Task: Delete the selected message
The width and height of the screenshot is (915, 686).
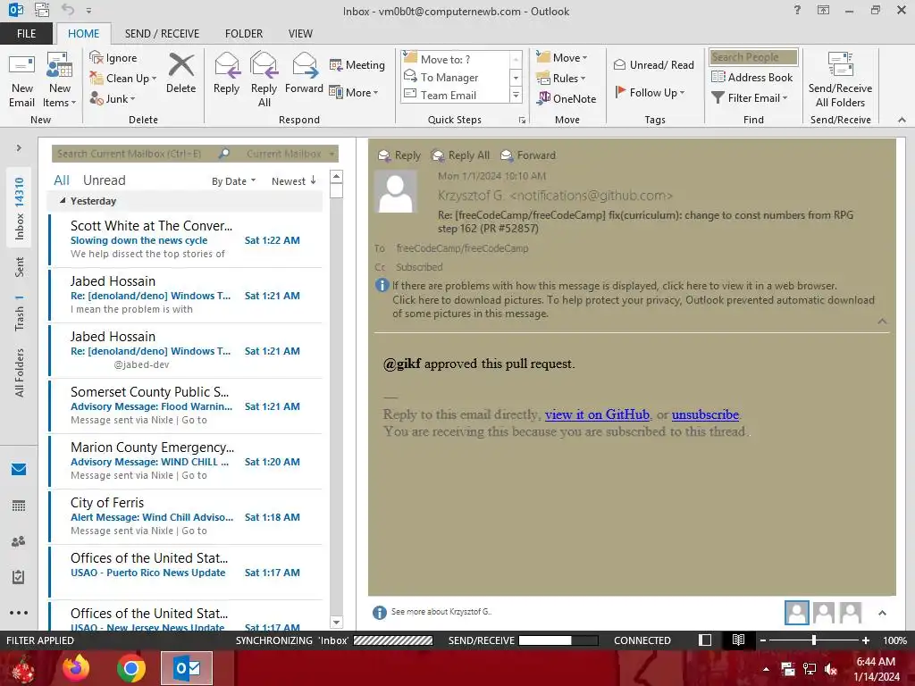Action: pos(180,73)
